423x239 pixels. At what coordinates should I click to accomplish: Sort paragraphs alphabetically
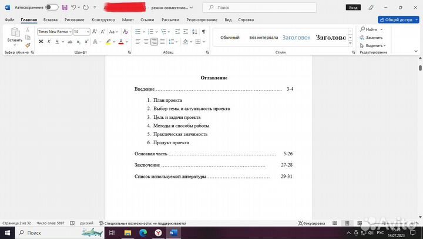(194, 32)
